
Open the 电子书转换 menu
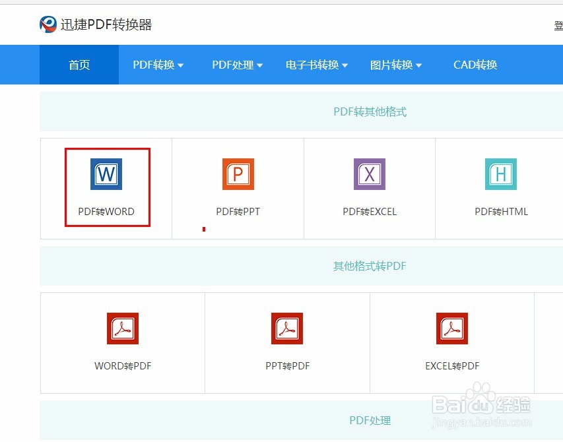tap(317, 65)
